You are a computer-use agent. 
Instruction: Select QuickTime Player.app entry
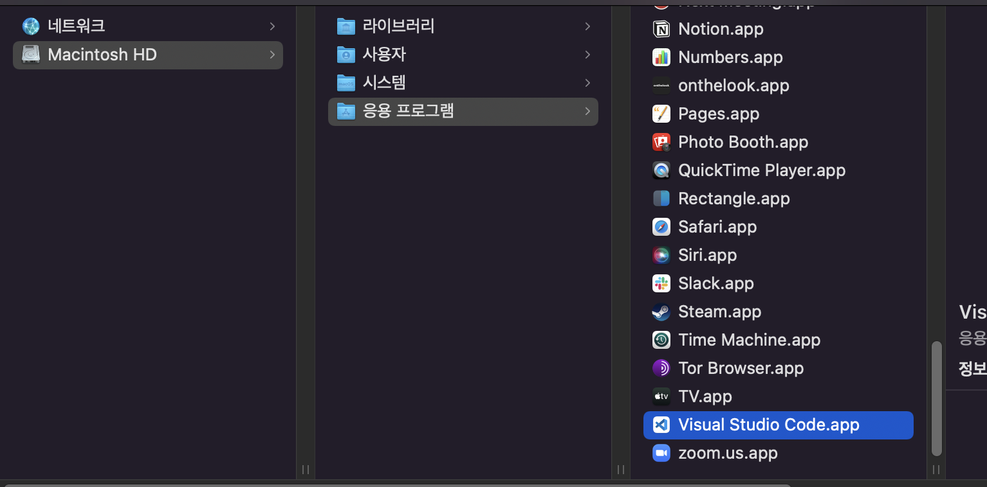pos(762,170)
